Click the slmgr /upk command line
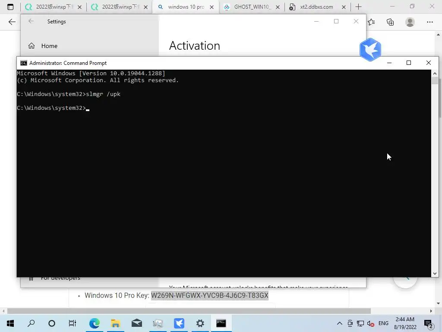The width and height of the screenshot is (442, 332). coord(69,94)
